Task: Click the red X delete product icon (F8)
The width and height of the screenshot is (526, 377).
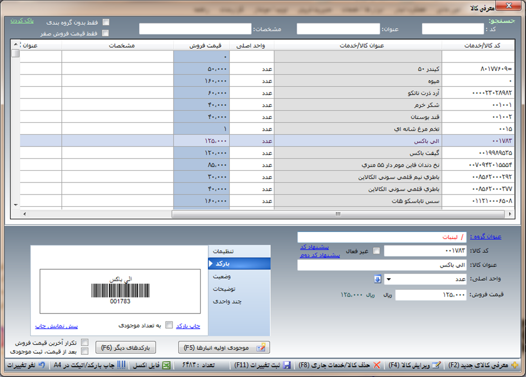Action: [377, 365]
